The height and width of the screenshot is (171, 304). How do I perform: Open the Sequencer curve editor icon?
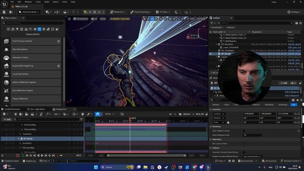[x=122, y=114]
